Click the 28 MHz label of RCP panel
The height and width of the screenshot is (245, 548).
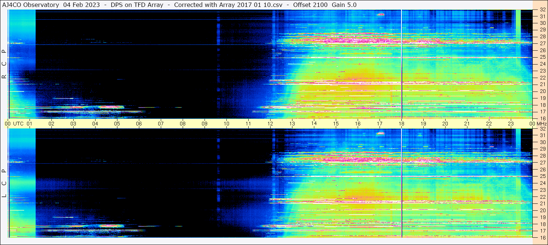click(542, 36)
